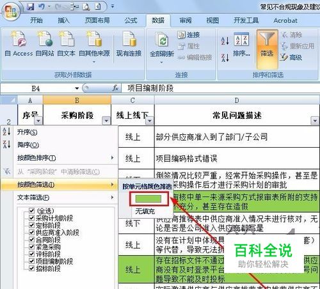Sort descending Z to A ribbon icon
Screen dimensions: 320x289
pos(225,58)
